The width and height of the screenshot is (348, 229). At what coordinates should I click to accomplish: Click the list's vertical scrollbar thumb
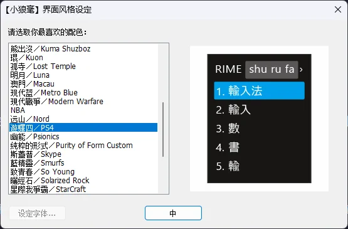(x=163, y=130)
